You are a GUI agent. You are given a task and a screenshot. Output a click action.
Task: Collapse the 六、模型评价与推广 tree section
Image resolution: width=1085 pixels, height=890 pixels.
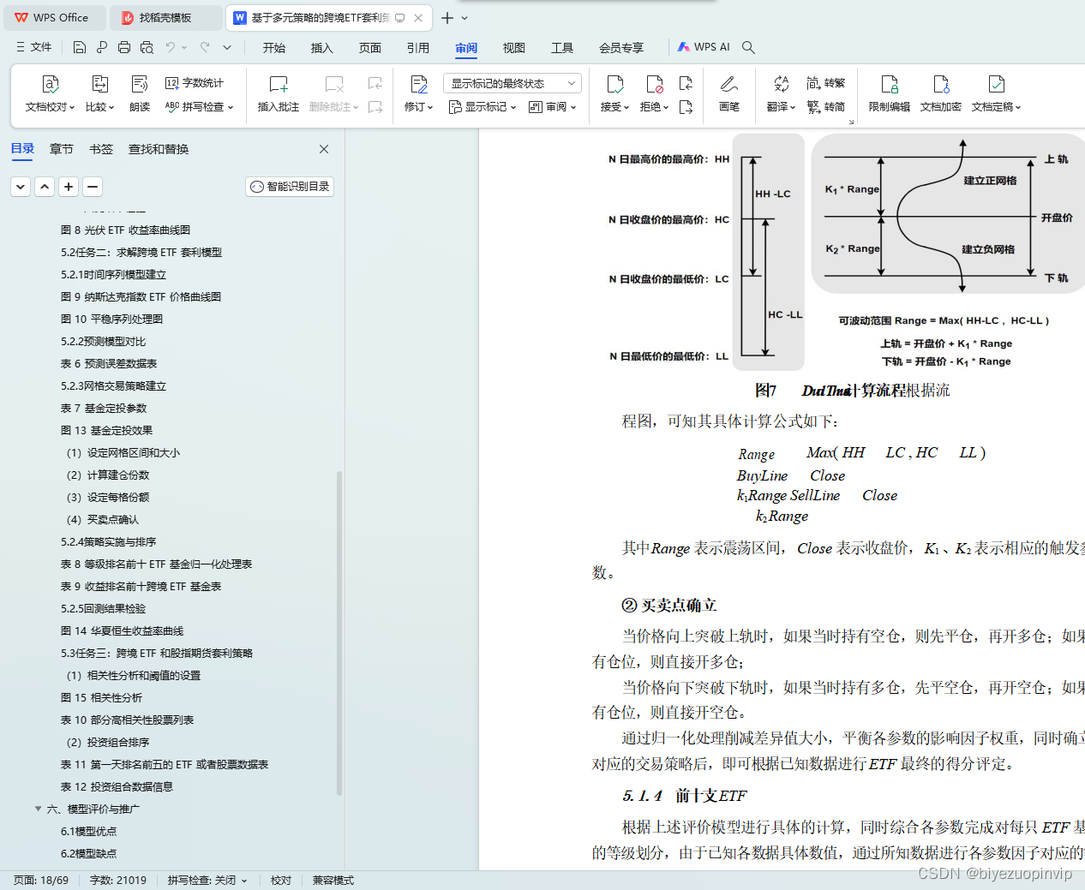[x=38, y=808]
